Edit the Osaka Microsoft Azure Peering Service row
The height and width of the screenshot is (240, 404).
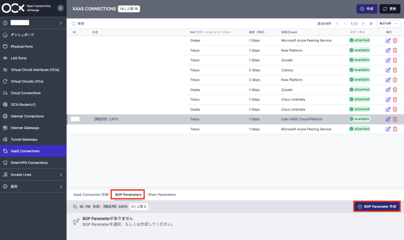tap(388, 41)
